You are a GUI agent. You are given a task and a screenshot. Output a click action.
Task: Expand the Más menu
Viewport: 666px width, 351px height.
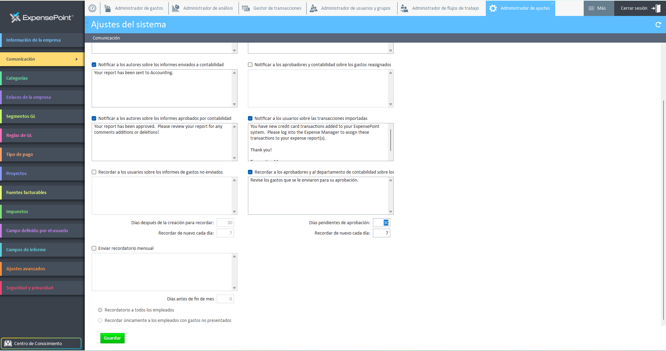(x=597, y=8)
